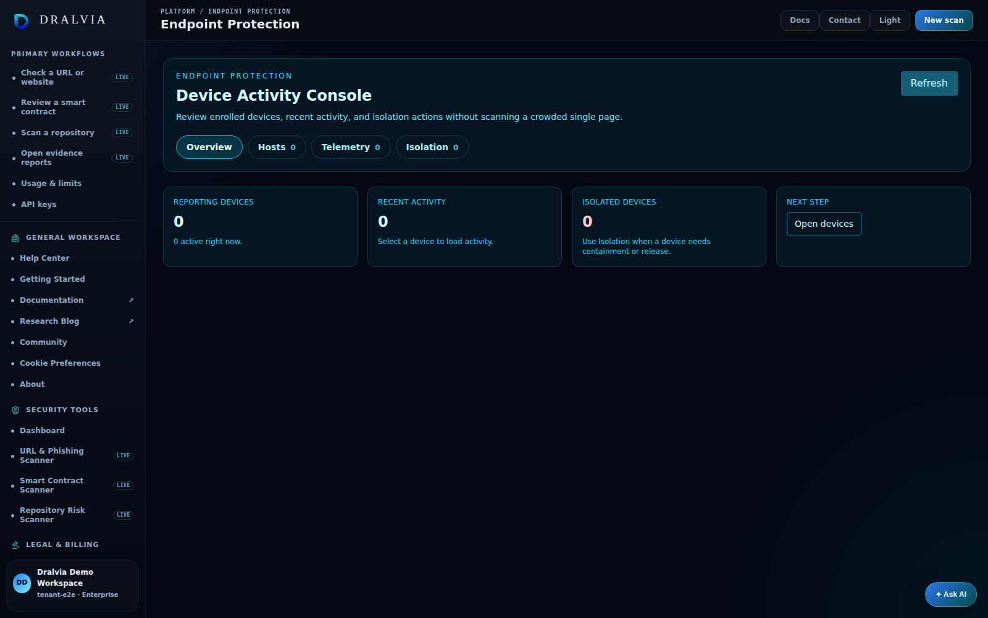Start a New scan

click(944, 20)
